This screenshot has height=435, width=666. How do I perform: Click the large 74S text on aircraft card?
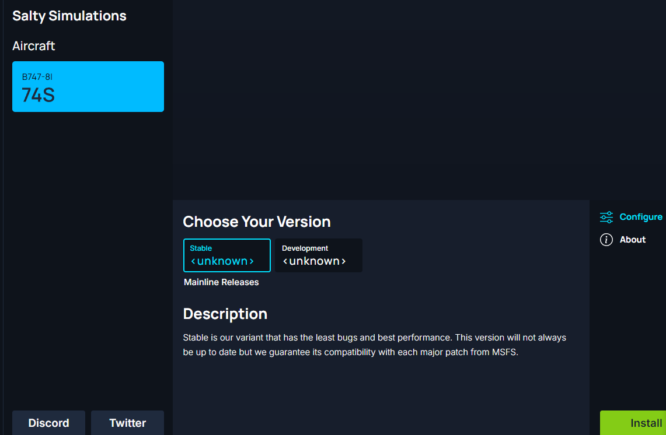[38, 95]
